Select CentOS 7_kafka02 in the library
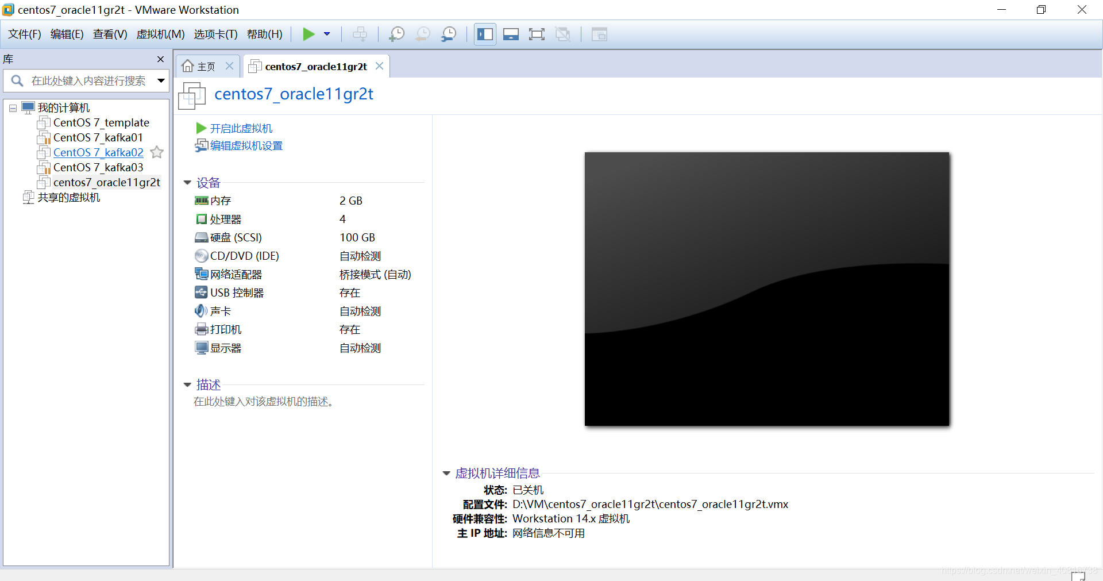The image size is (1103, 581). click(x=98, y=153)
